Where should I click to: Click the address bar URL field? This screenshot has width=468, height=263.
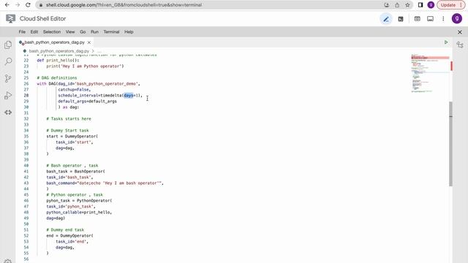pos(209,5)
